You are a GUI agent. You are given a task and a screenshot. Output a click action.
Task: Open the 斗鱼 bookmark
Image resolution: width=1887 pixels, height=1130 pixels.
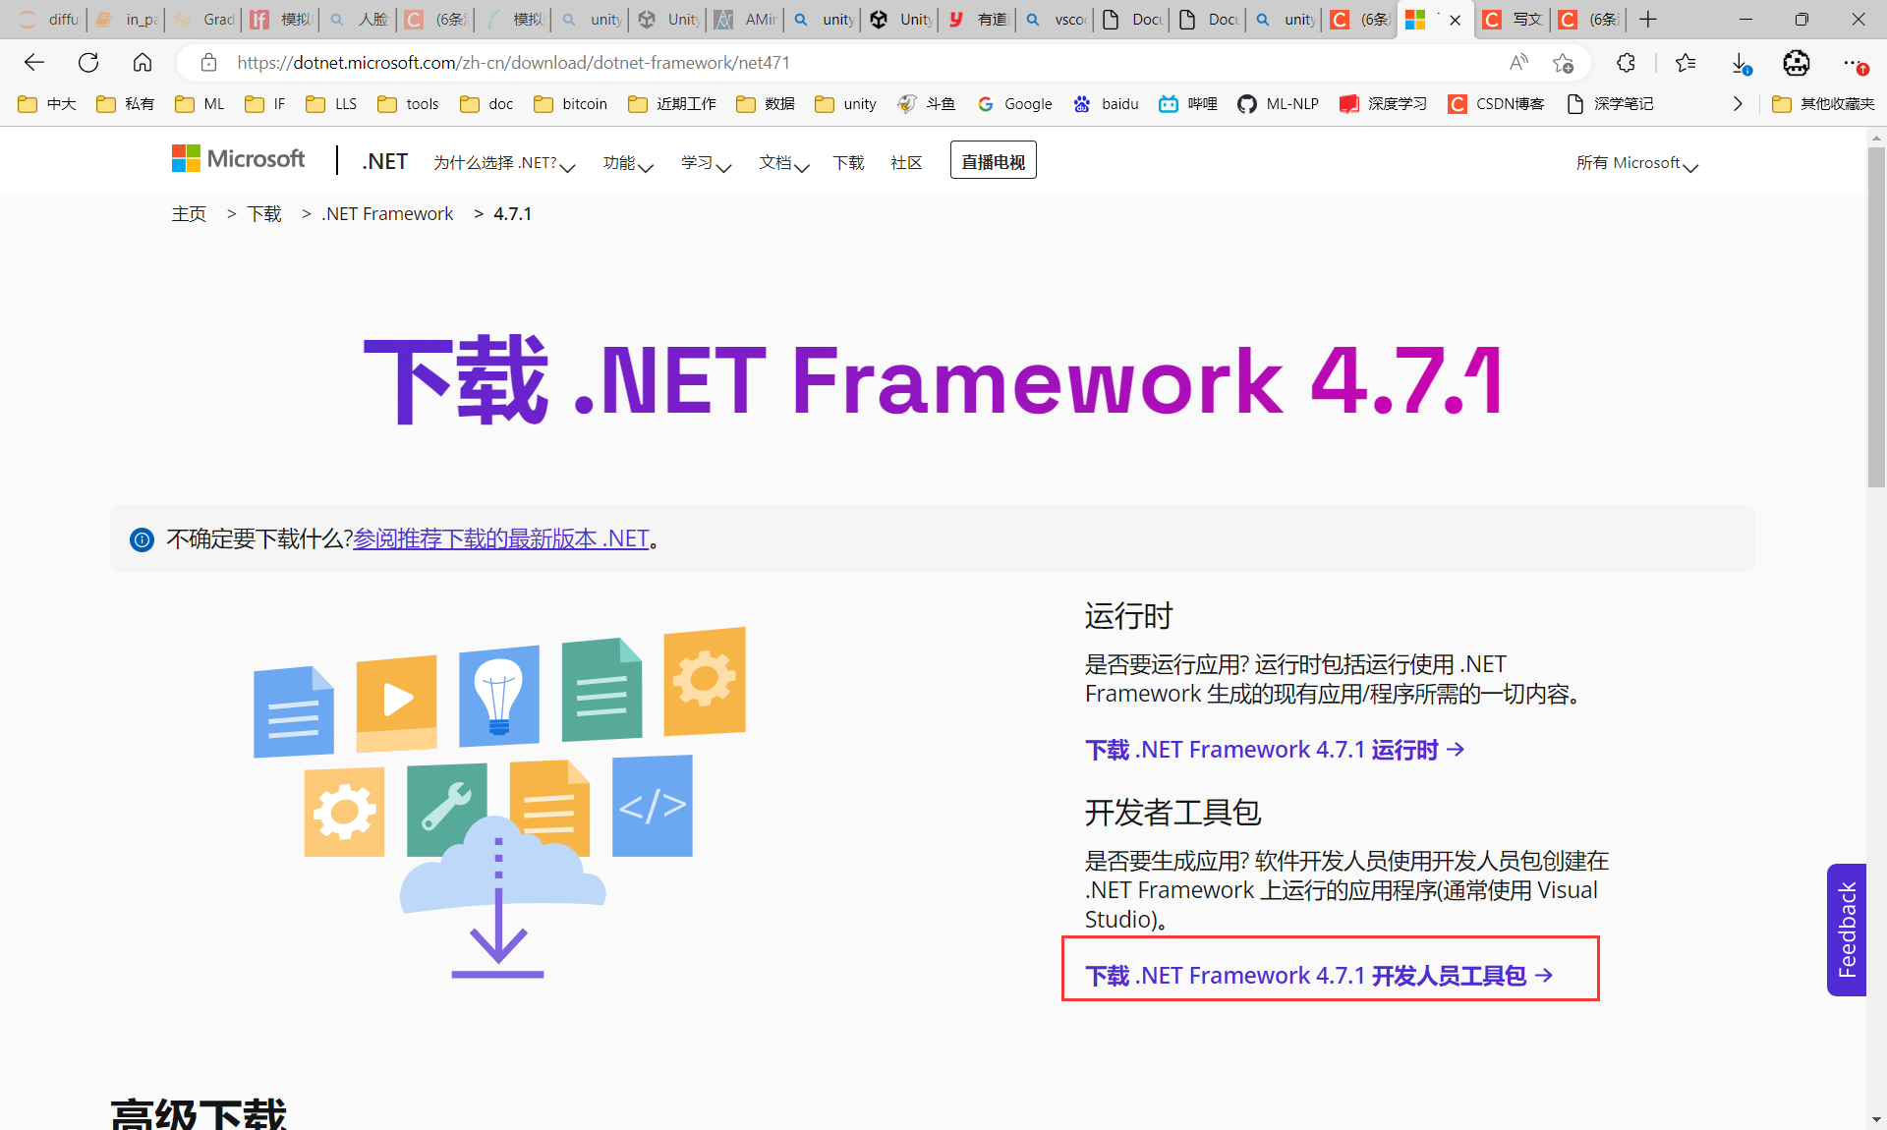coord(926,104)
